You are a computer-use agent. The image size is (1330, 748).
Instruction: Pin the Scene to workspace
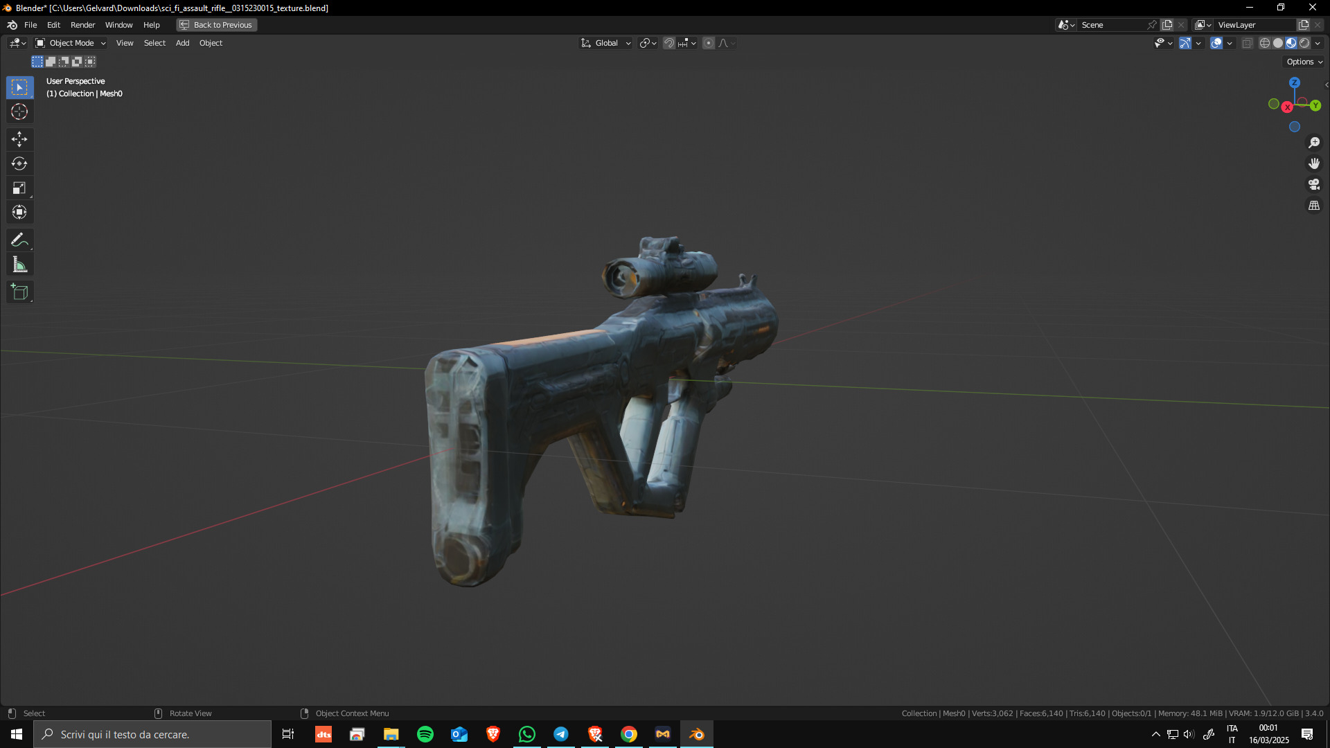tap(1152, 25)
